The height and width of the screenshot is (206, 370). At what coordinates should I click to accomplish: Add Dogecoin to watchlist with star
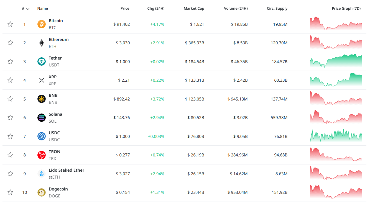click(x=10, y=192)
